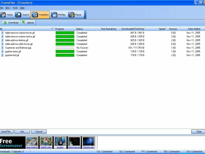Viewport: 205px width, 154px height.
Task: Toggle sort arrow in File column header
Action: point(52,29)
